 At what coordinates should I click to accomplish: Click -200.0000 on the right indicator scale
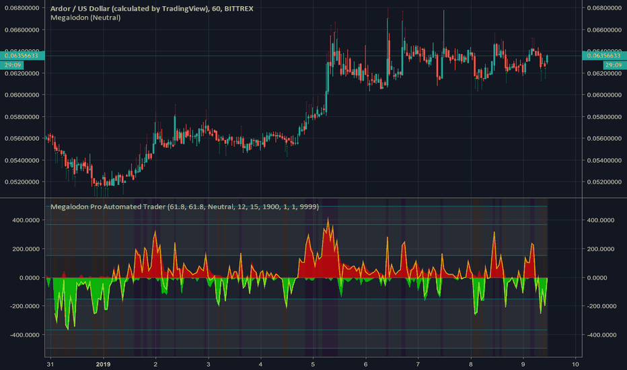tap(601, 306)
